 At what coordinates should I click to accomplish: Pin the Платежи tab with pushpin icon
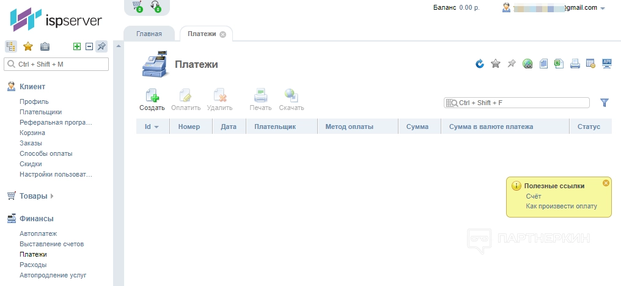click(512, 64)
